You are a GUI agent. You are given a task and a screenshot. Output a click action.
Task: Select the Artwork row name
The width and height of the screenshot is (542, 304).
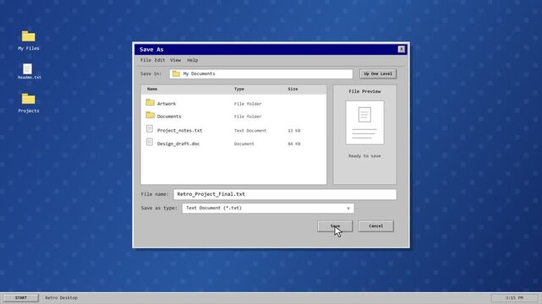[167, 104]
